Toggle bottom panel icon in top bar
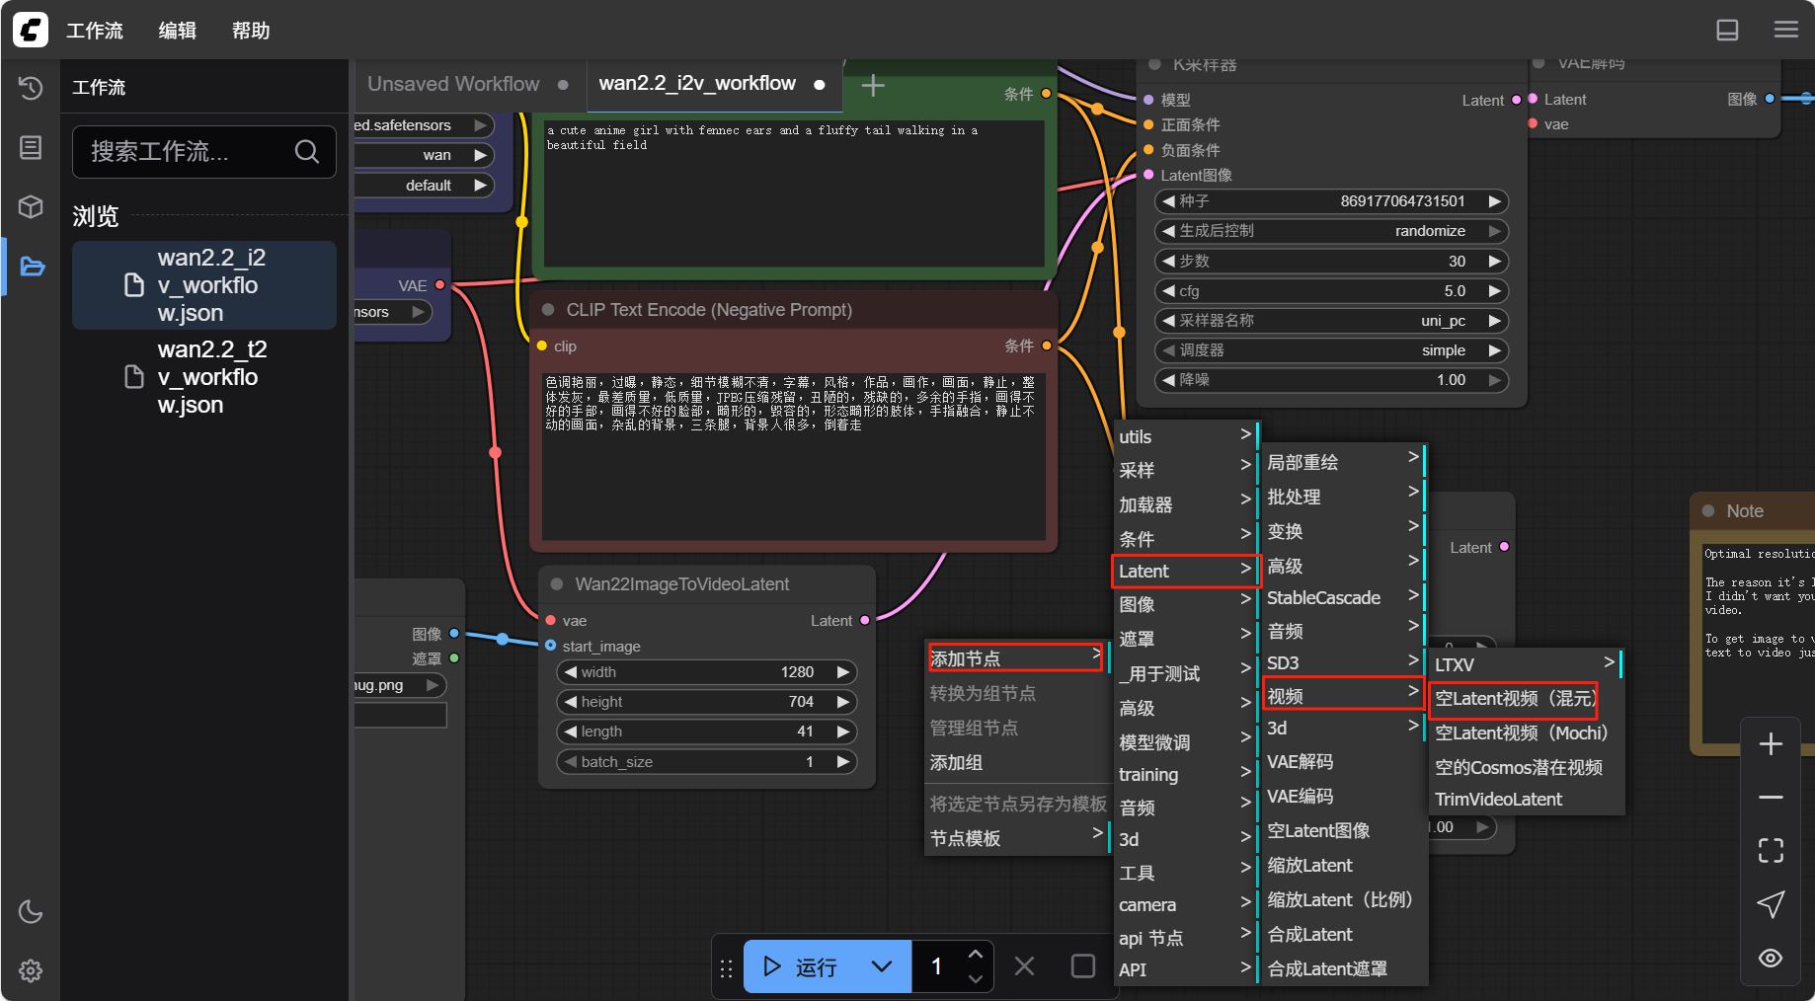1815x1001 pixels. (1727, 30)
